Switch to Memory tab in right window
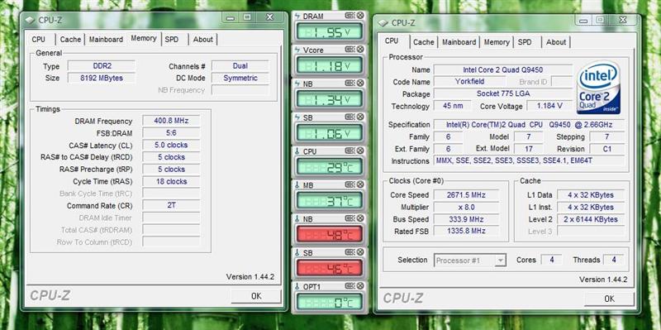Image resolution: width=661 pixels, height=330 pixels. [x=497, y=42]
